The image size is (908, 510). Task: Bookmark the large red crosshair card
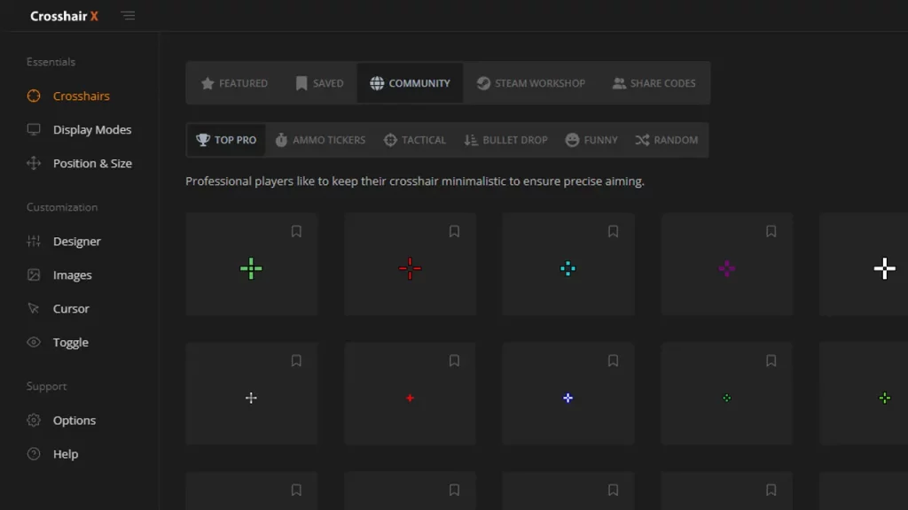tap(455, 231)
